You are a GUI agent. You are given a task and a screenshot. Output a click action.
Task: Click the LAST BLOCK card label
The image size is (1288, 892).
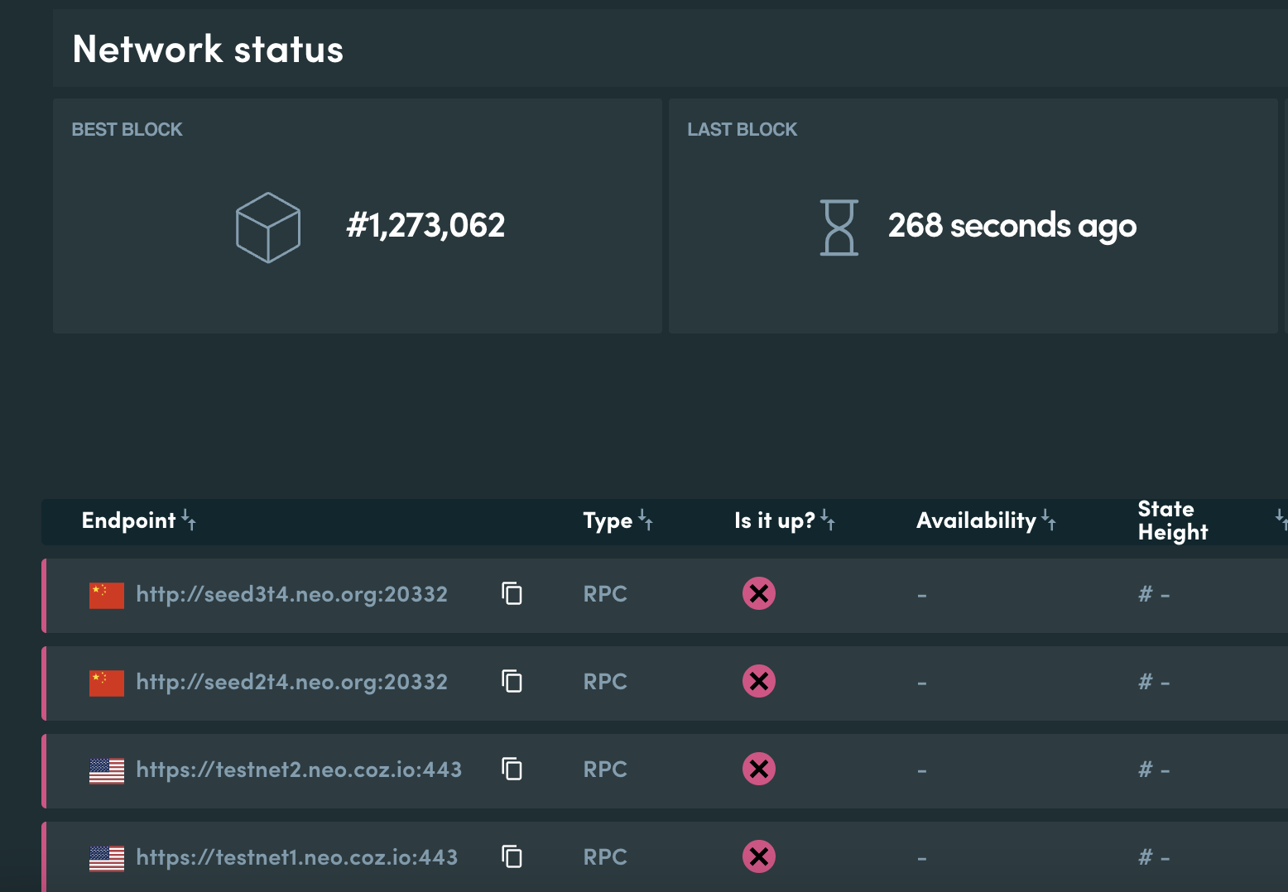(743, 129)
